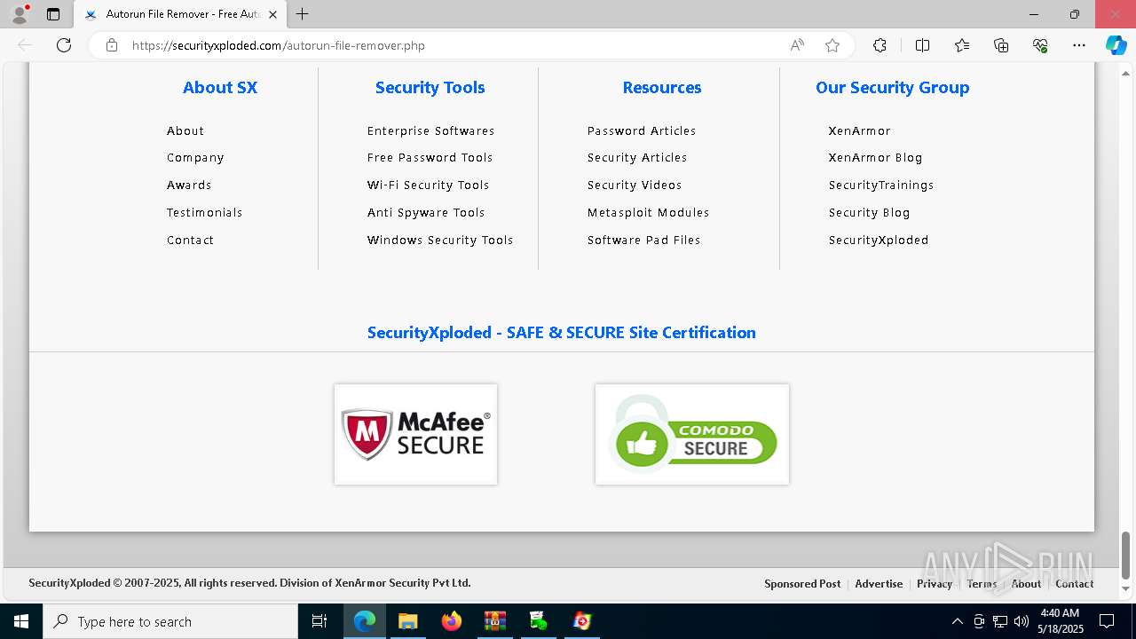Open Anti Spyware Tools link
1136x639 pixels.
point(426,213)
